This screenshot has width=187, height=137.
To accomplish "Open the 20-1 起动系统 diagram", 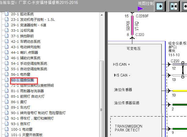I will [22, 14].
